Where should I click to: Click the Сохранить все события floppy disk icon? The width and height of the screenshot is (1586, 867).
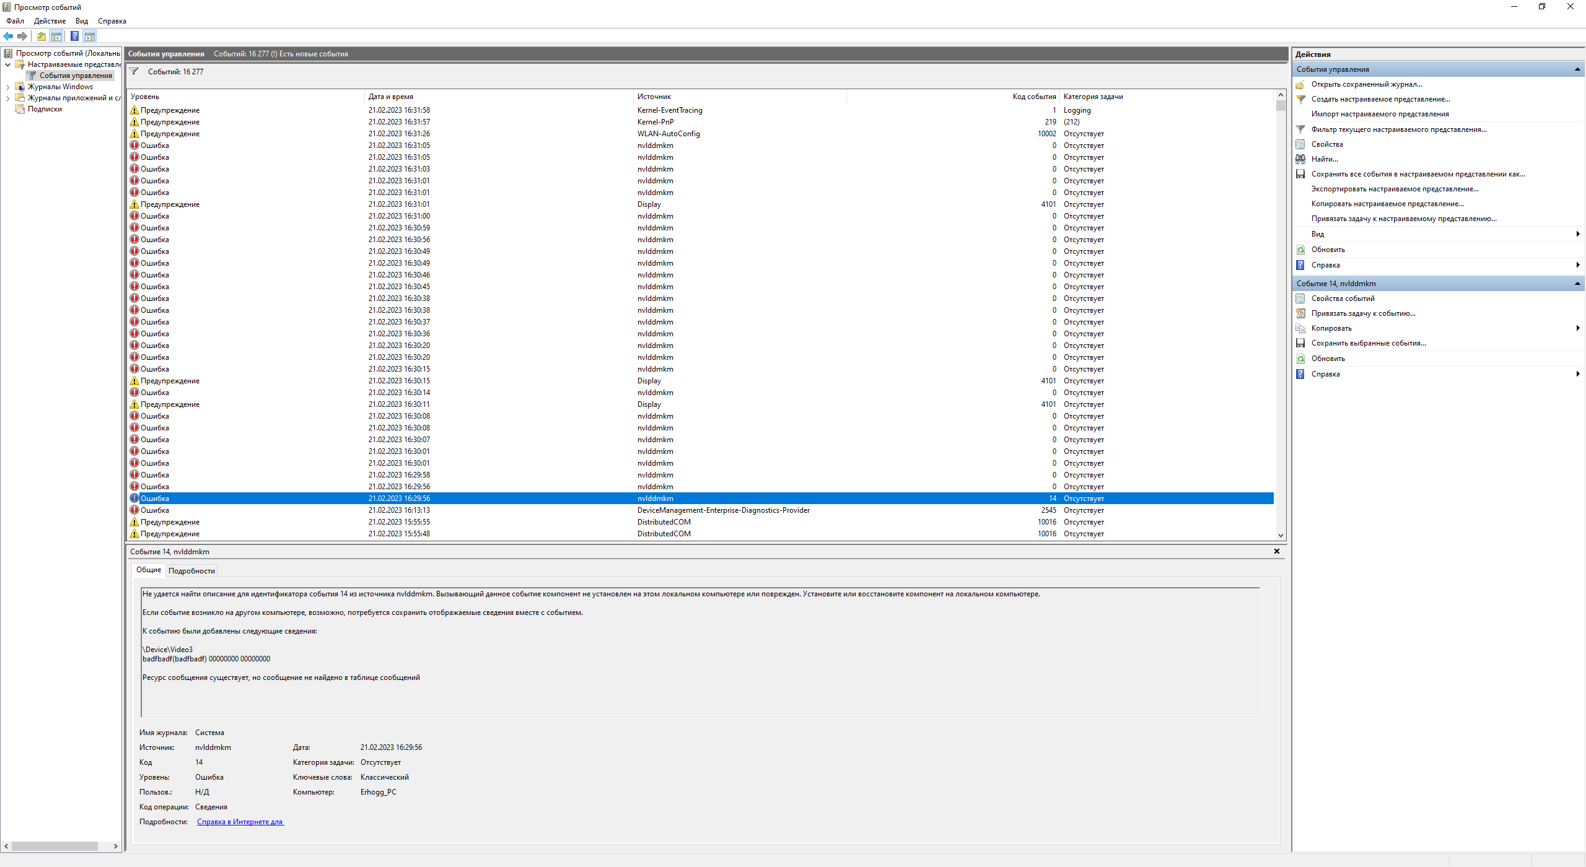pyautogui.click(x=1300, y=174)
